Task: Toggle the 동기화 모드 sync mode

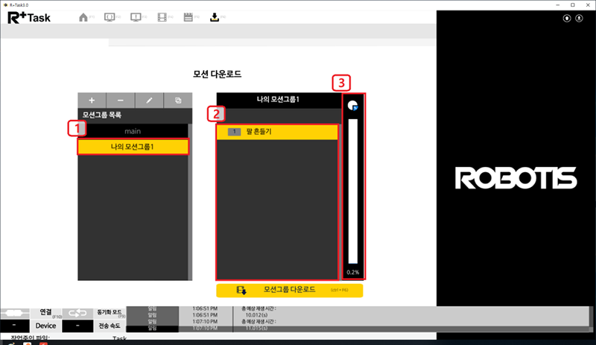Action: tap(111, 313)
